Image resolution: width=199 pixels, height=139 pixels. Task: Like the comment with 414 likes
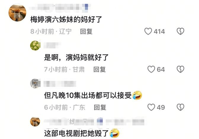(x=148, y=31)
